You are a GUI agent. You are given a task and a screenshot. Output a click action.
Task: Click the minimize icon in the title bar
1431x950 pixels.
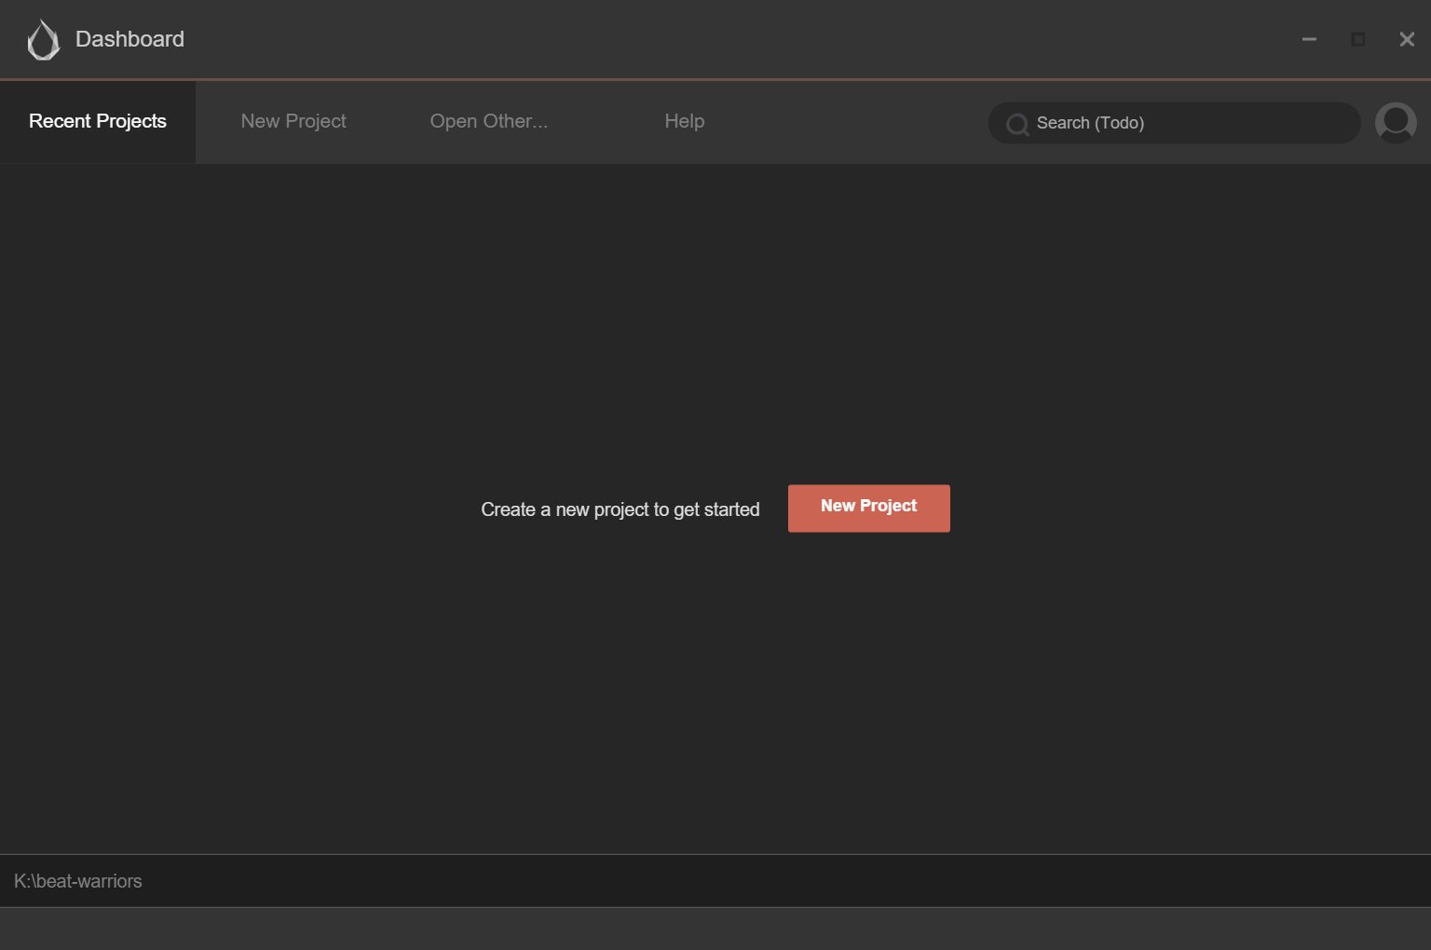(x=1309, y=39)
